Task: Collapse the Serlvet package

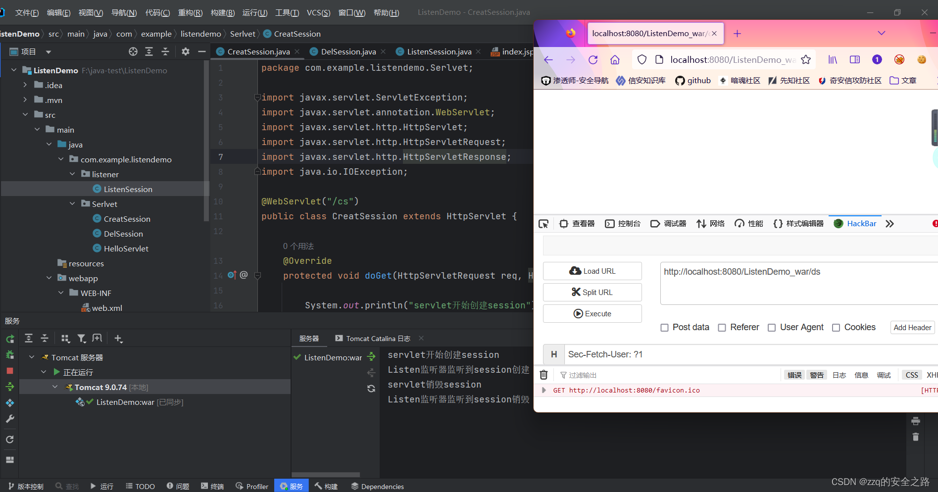Action: click(x=73, y=204)
